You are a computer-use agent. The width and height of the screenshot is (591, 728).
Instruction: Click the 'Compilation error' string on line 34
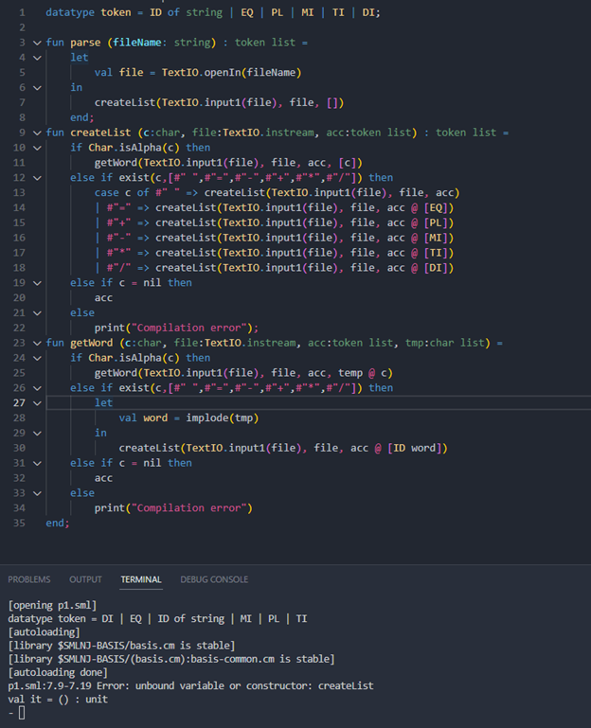pyautogui.click(x=189, y=508)
